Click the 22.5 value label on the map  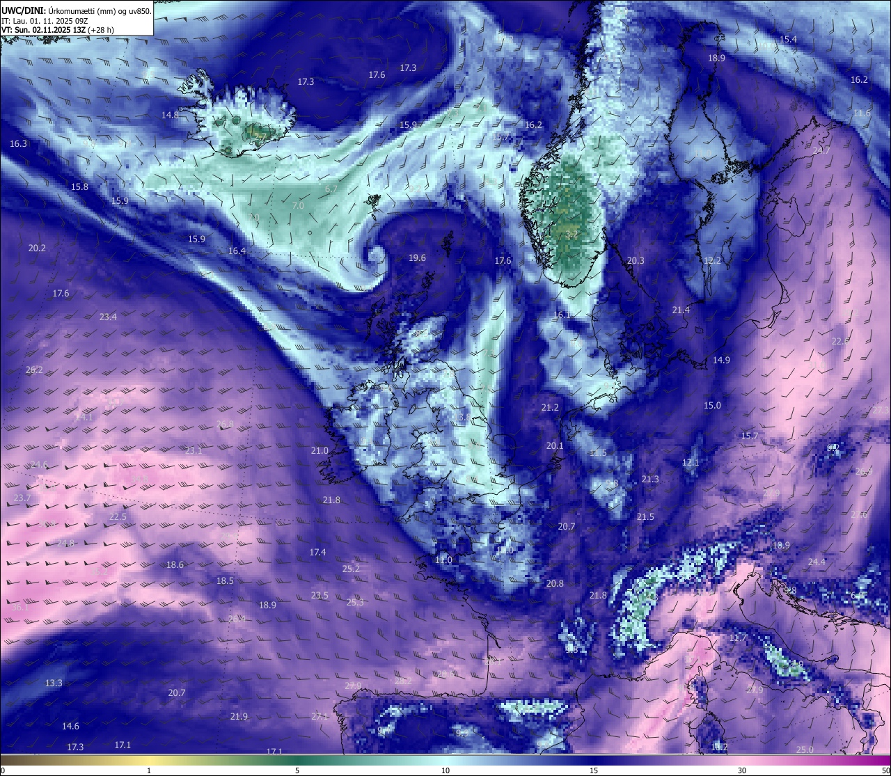[118, 517]
